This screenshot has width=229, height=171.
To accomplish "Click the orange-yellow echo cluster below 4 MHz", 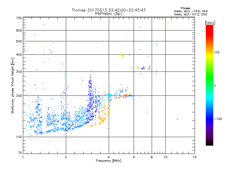I will pos(103,115).
